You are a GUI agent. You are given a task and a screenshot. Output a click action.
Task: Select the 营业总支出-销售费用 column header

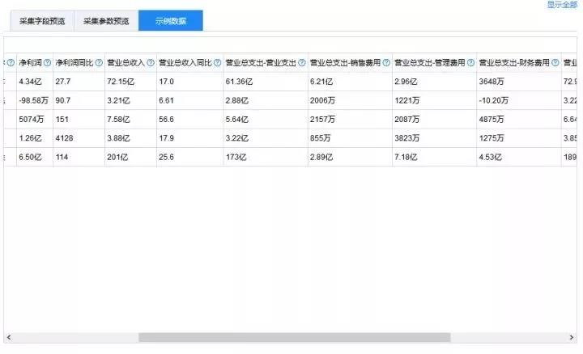tap(350, 63)
